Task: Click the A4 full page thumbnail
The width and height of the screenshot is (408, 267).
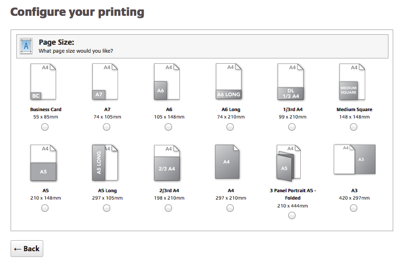Action: pos(227,162)
